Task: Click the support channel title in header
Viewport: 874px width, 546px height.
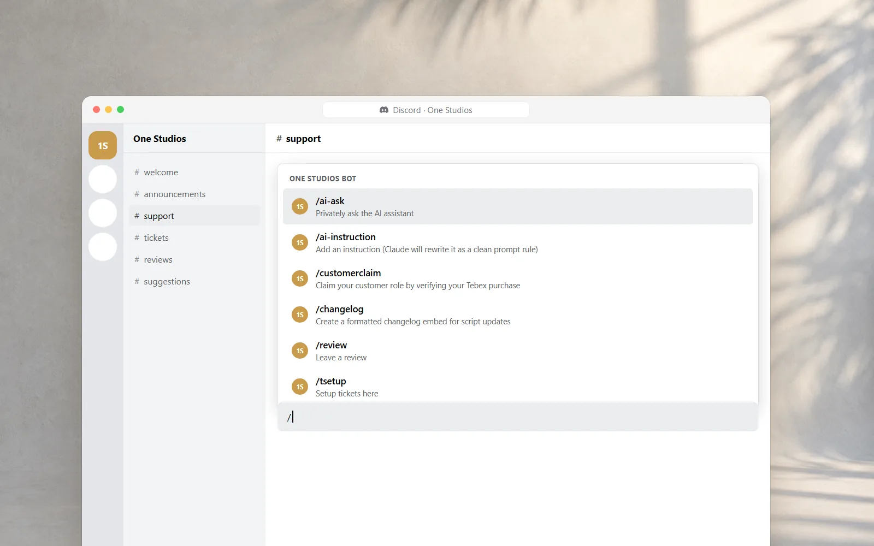Action: pyautogui.click(x=303, y=139)
